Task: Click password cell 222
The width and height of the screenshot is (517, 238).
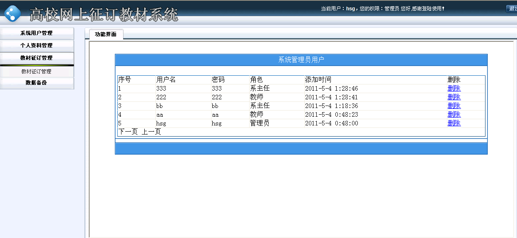Action: pyautogui.click(x=217, y=97)
